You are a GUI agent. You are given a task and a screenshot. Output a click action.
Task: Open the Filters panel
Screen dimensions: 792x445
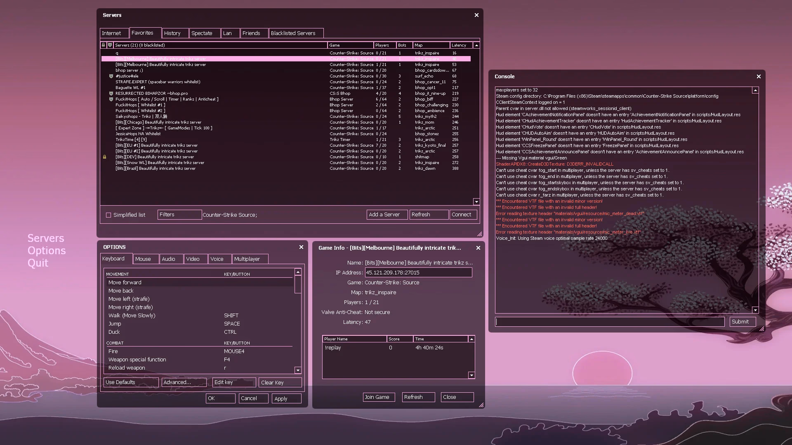[x=179, y=214]
